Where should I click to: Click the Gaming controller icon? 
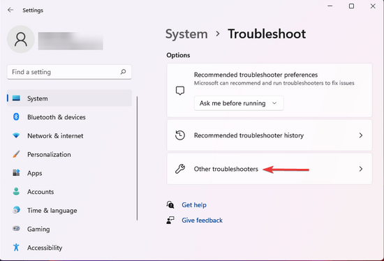(16, 229)
